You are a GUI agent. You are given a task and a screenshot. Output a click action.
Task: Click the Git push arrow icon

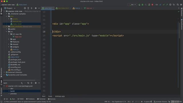click(x=167, y=5)
